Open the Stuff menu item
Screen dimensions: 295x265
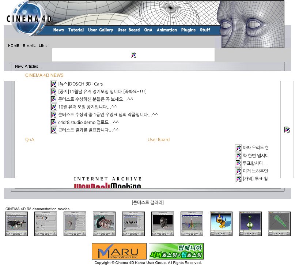click(x=205, y=30)
